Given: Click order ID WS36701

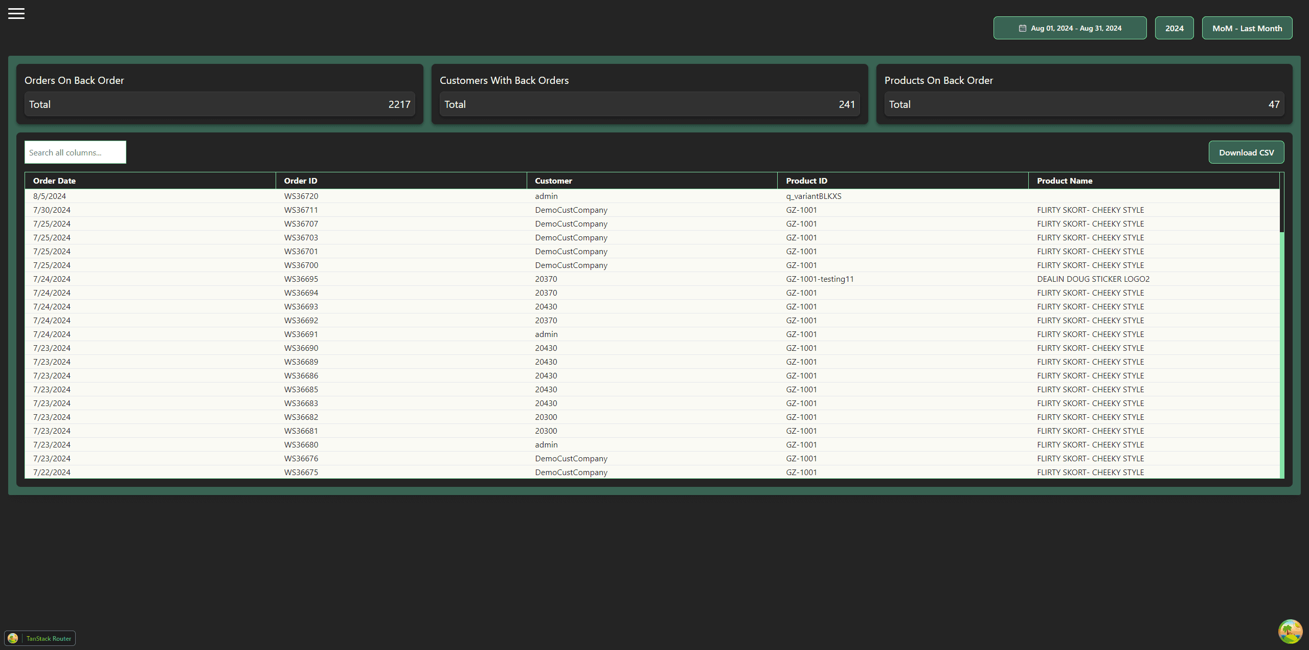Looking at the screenshot, I should 301,251.
